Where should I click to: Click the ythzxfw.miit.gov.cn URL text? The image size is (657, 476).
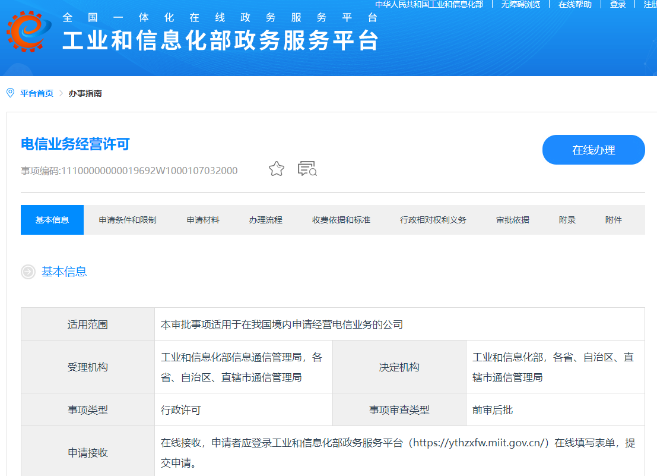click(x=478, y=443)
